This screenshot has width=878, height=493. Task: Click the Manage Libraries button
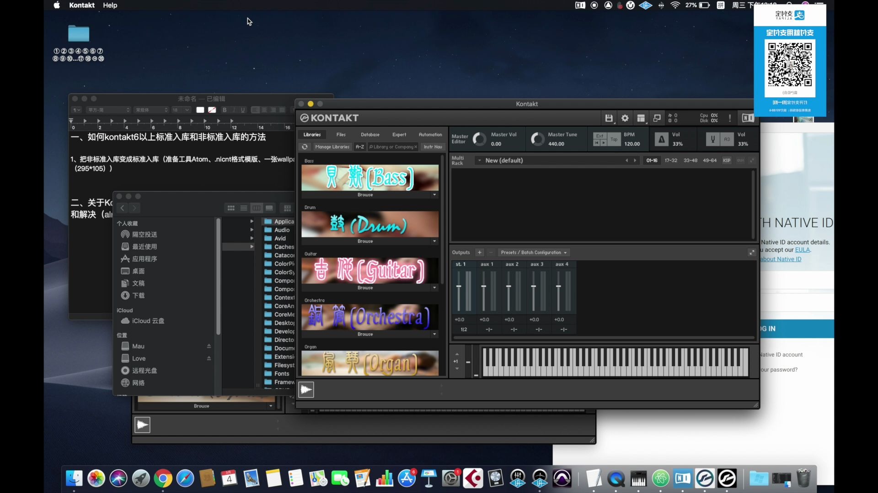pyautogui.click(x=332, y=147)
